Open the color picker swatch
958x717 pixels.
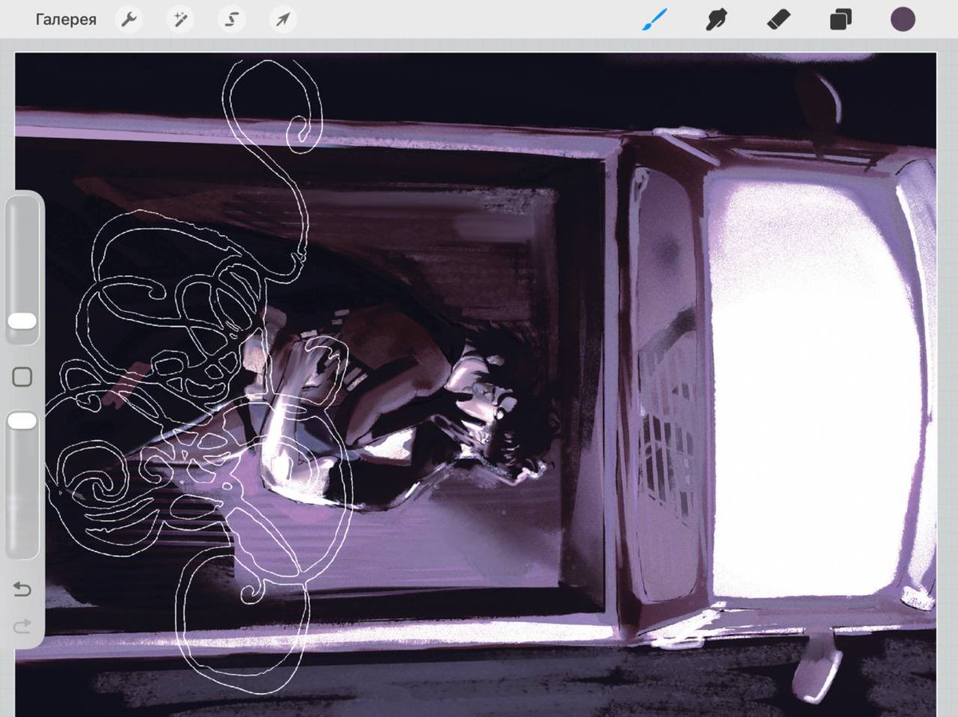903,19
